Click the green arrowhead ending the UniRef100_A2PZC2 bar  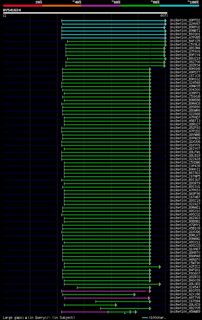coord(160,267)
